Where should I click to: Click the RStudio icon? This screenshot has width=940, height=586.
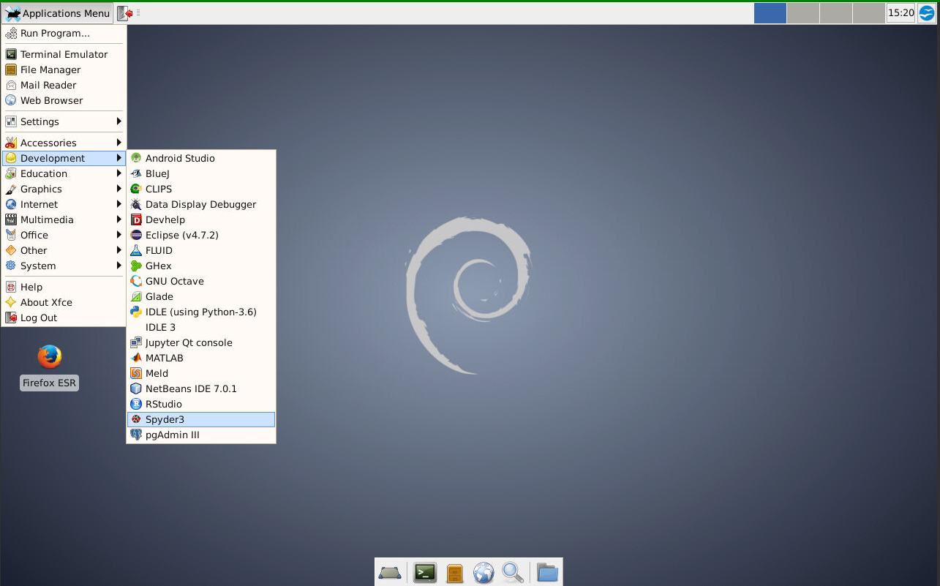pyautogui.click(x=136, y=404)
